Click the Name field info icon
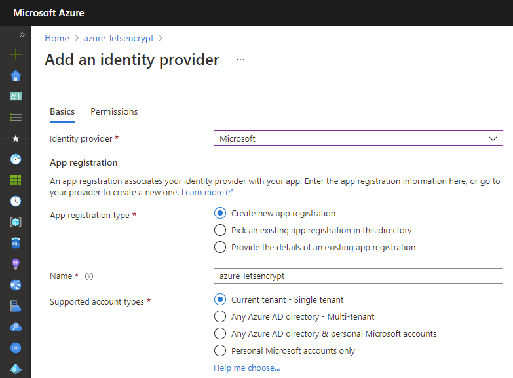 click(89, 276)
